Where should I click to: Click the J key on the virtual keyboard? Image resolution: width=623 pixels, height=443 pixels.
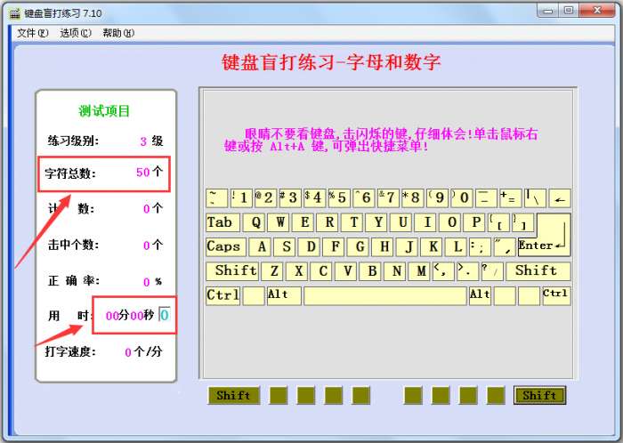click(409, 247)
